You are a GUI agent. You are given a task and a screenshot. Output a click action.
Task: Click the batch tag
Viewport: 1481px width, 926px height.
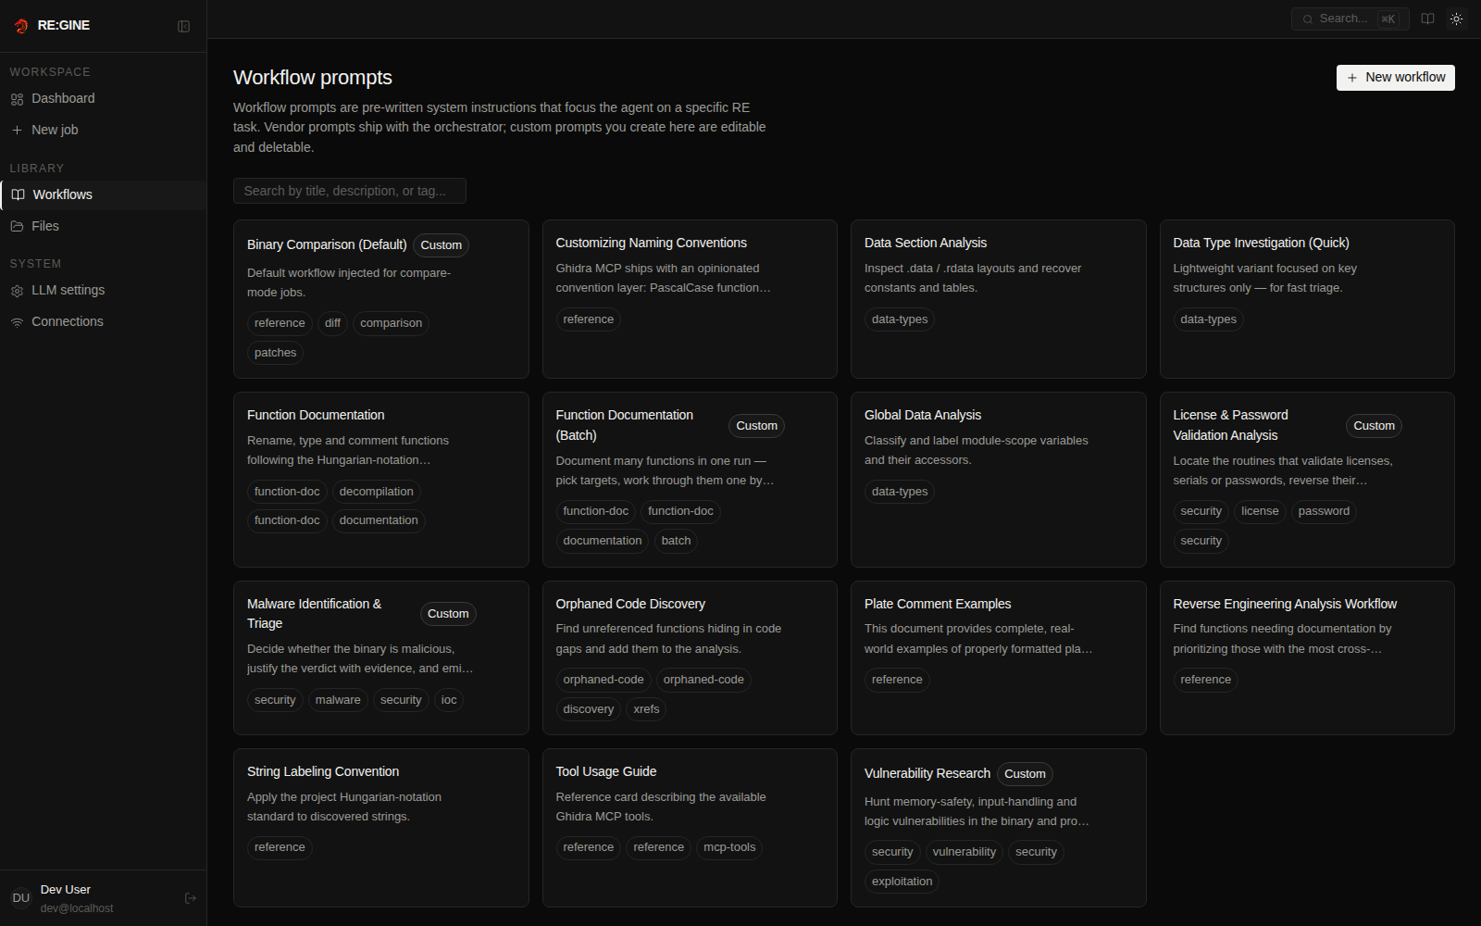click(x=676, y=541)
